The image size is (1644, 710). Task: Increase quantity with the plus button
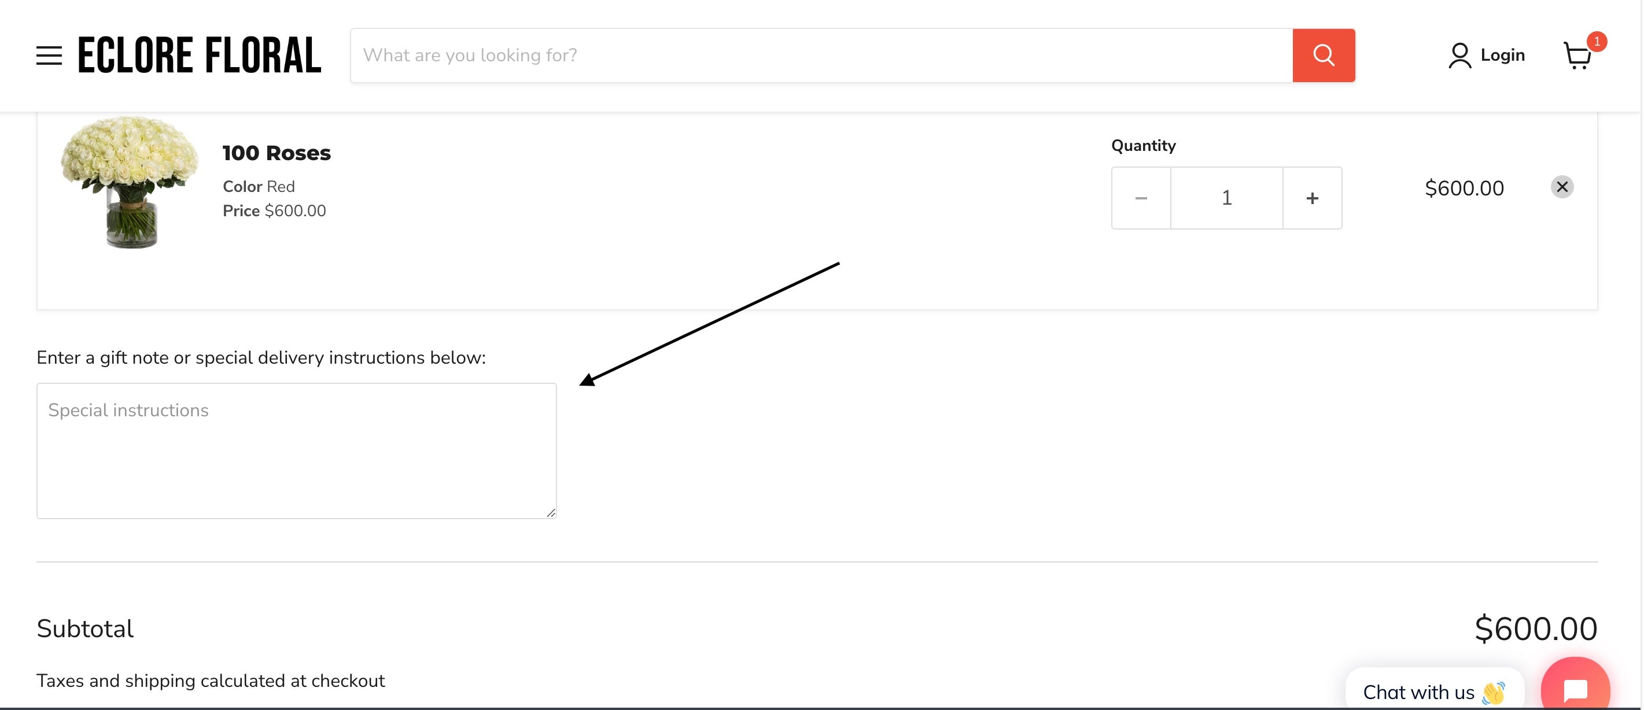click(1312, 198)
